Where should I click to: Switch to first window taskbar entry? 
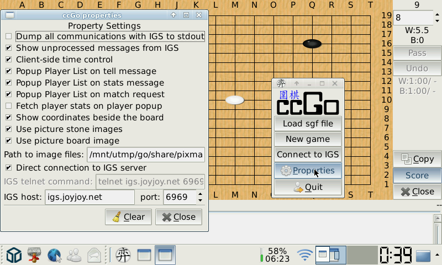click(x=144, y=255)
